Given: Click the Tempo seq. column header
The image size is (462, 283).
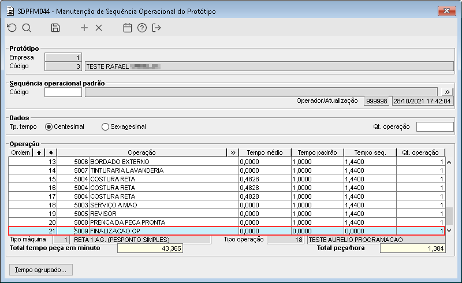Looking at the screenshot, I should (x=370, y=152).
